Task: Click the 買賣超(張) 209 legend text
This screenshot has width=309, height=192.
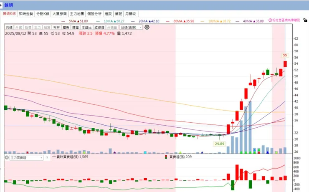Action: (180, 157)
